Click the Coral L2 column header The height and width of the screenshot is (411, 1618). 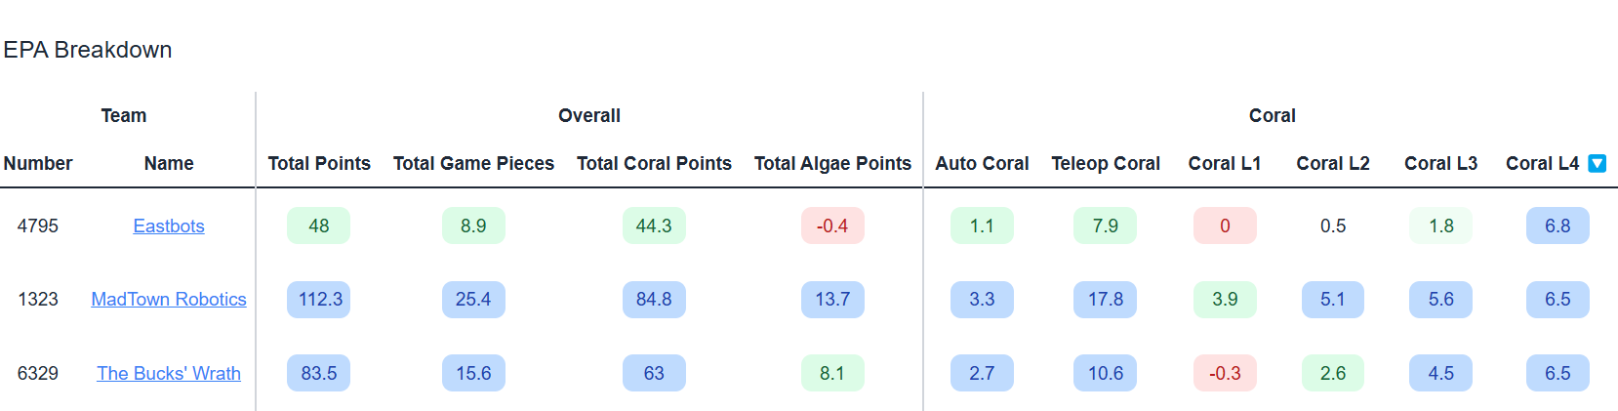[1333, 163]
